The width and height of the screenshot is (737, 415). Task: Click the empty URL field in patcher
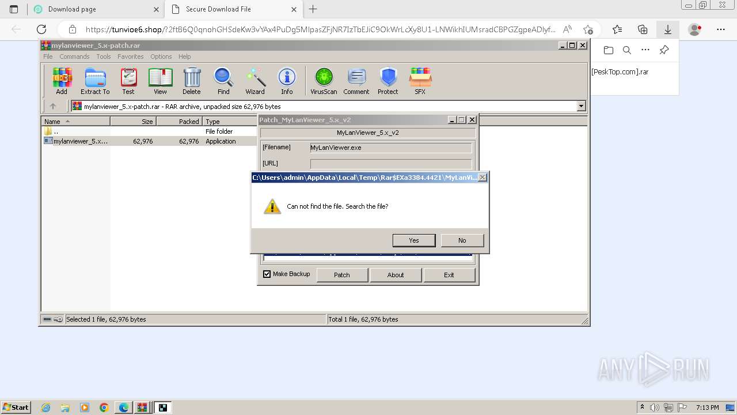pos(391,164)
